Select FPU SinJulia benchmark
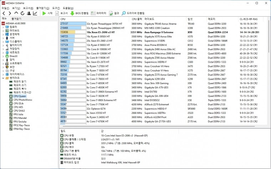 (x=20, y=122)
